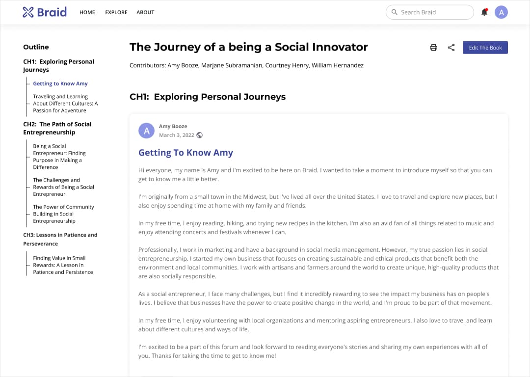Open the Explore menu item

point(116,12)
